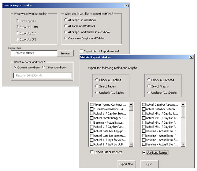Choose Only some Graphs and Tables

point(65,38)
